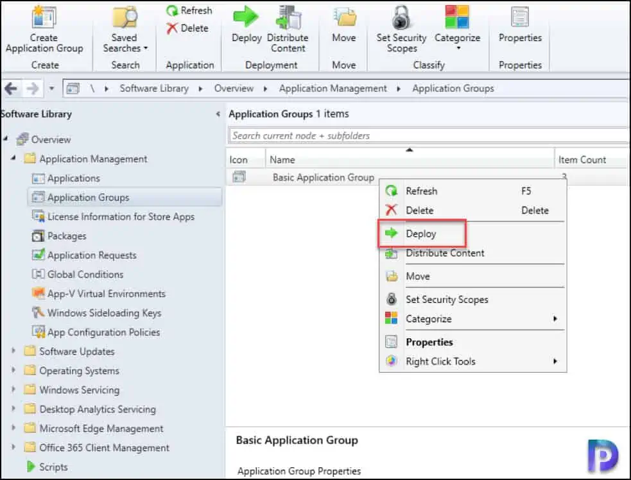Image resolution: width=631 pixels, height=480 pixels.
Task: Click context menu Deploy green arrow icon
Action: click(391, 233)
